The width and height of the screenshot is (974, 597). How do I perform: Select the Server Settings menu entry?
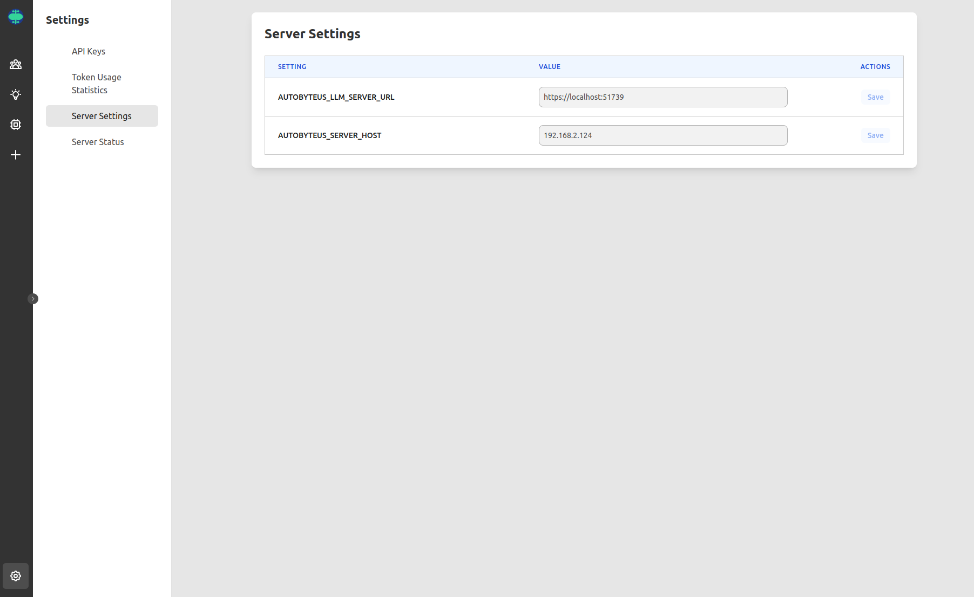pos(102,116)
